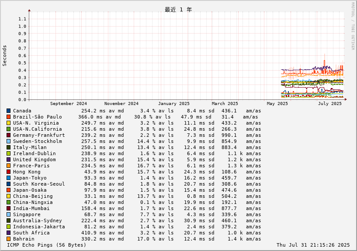Click the Brazil-São Paulo legend color swatch

point(8,117)
